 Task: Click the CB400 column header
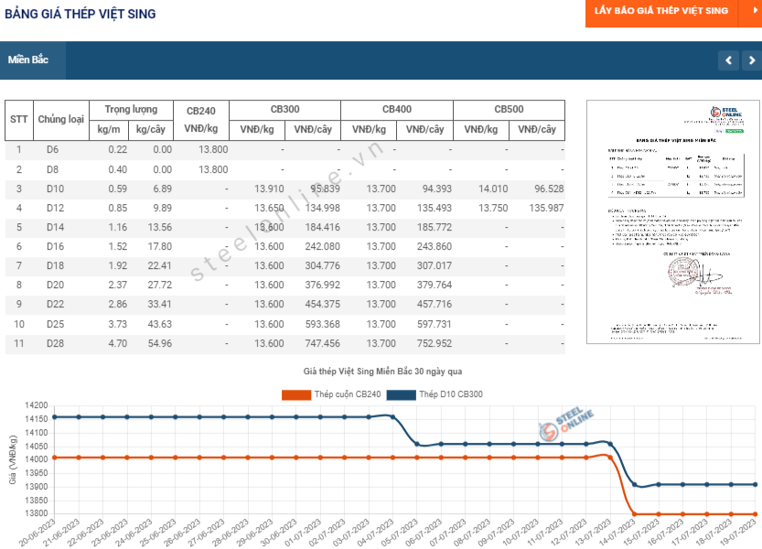(397, 110)
